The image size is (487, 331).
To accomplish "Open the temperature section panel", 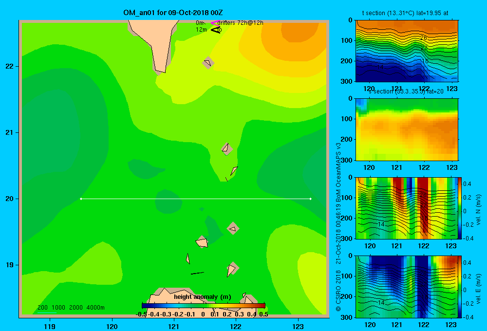I will click(x=407, y=51).
